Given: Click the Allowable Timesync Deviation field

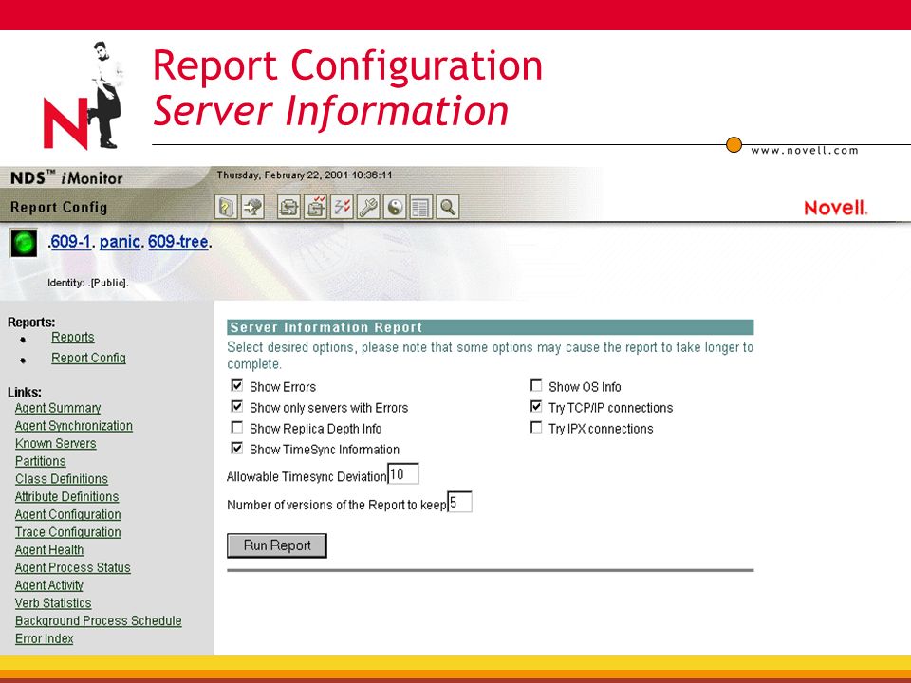Looking at the screenshot, I should click(x=403, y=474).
